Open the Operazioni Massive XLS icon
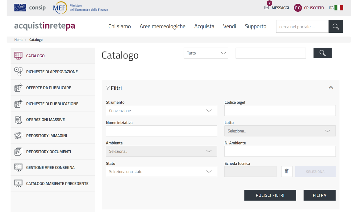 (x=18, y=120)
